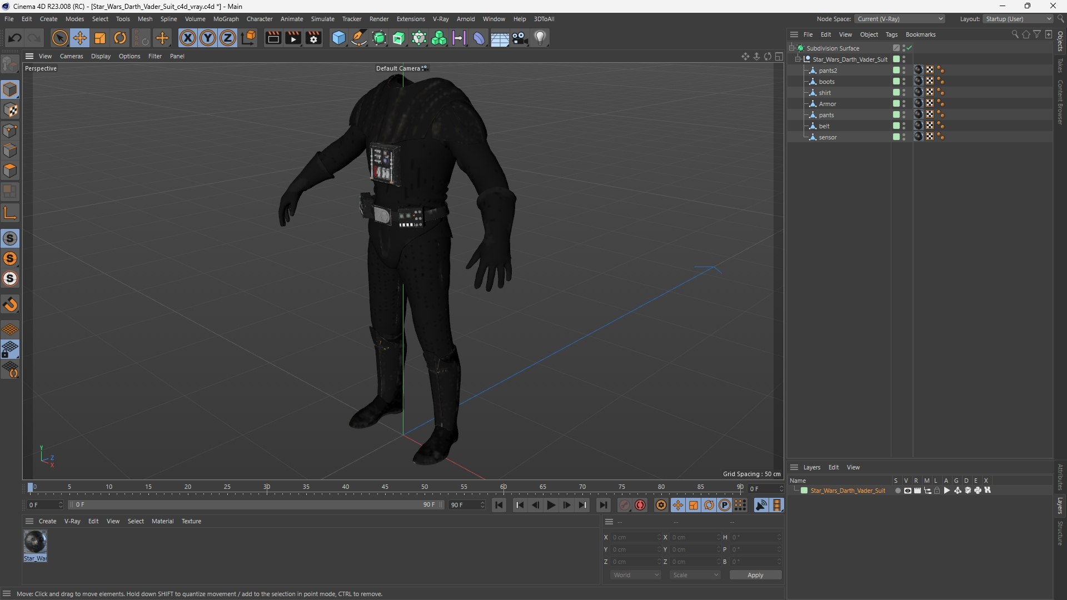Image resolution: width=1067 pixels, height=600 pixels.
Task: Toggle Z axis lock
Action: (228, 38)
